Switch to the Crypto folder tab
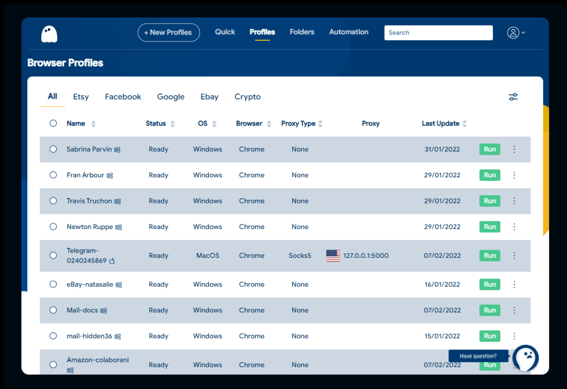The width and height of the screenshot is (567, 389). pyautogui.click(x=247, y=97)
